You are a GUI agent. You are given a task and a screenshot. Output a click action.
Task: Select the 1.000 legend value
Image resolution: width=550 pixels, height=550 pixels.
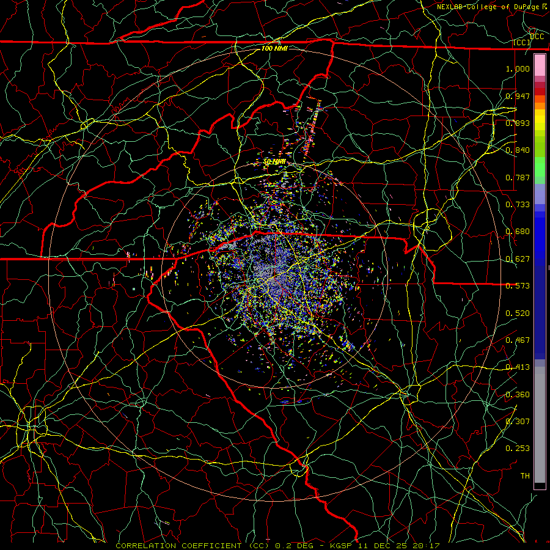click(518, 68)
